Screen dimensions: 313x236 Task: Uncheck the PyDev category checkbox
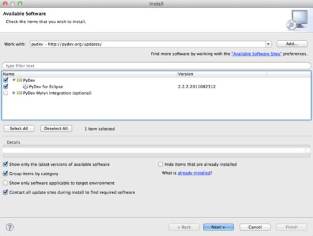6,80
